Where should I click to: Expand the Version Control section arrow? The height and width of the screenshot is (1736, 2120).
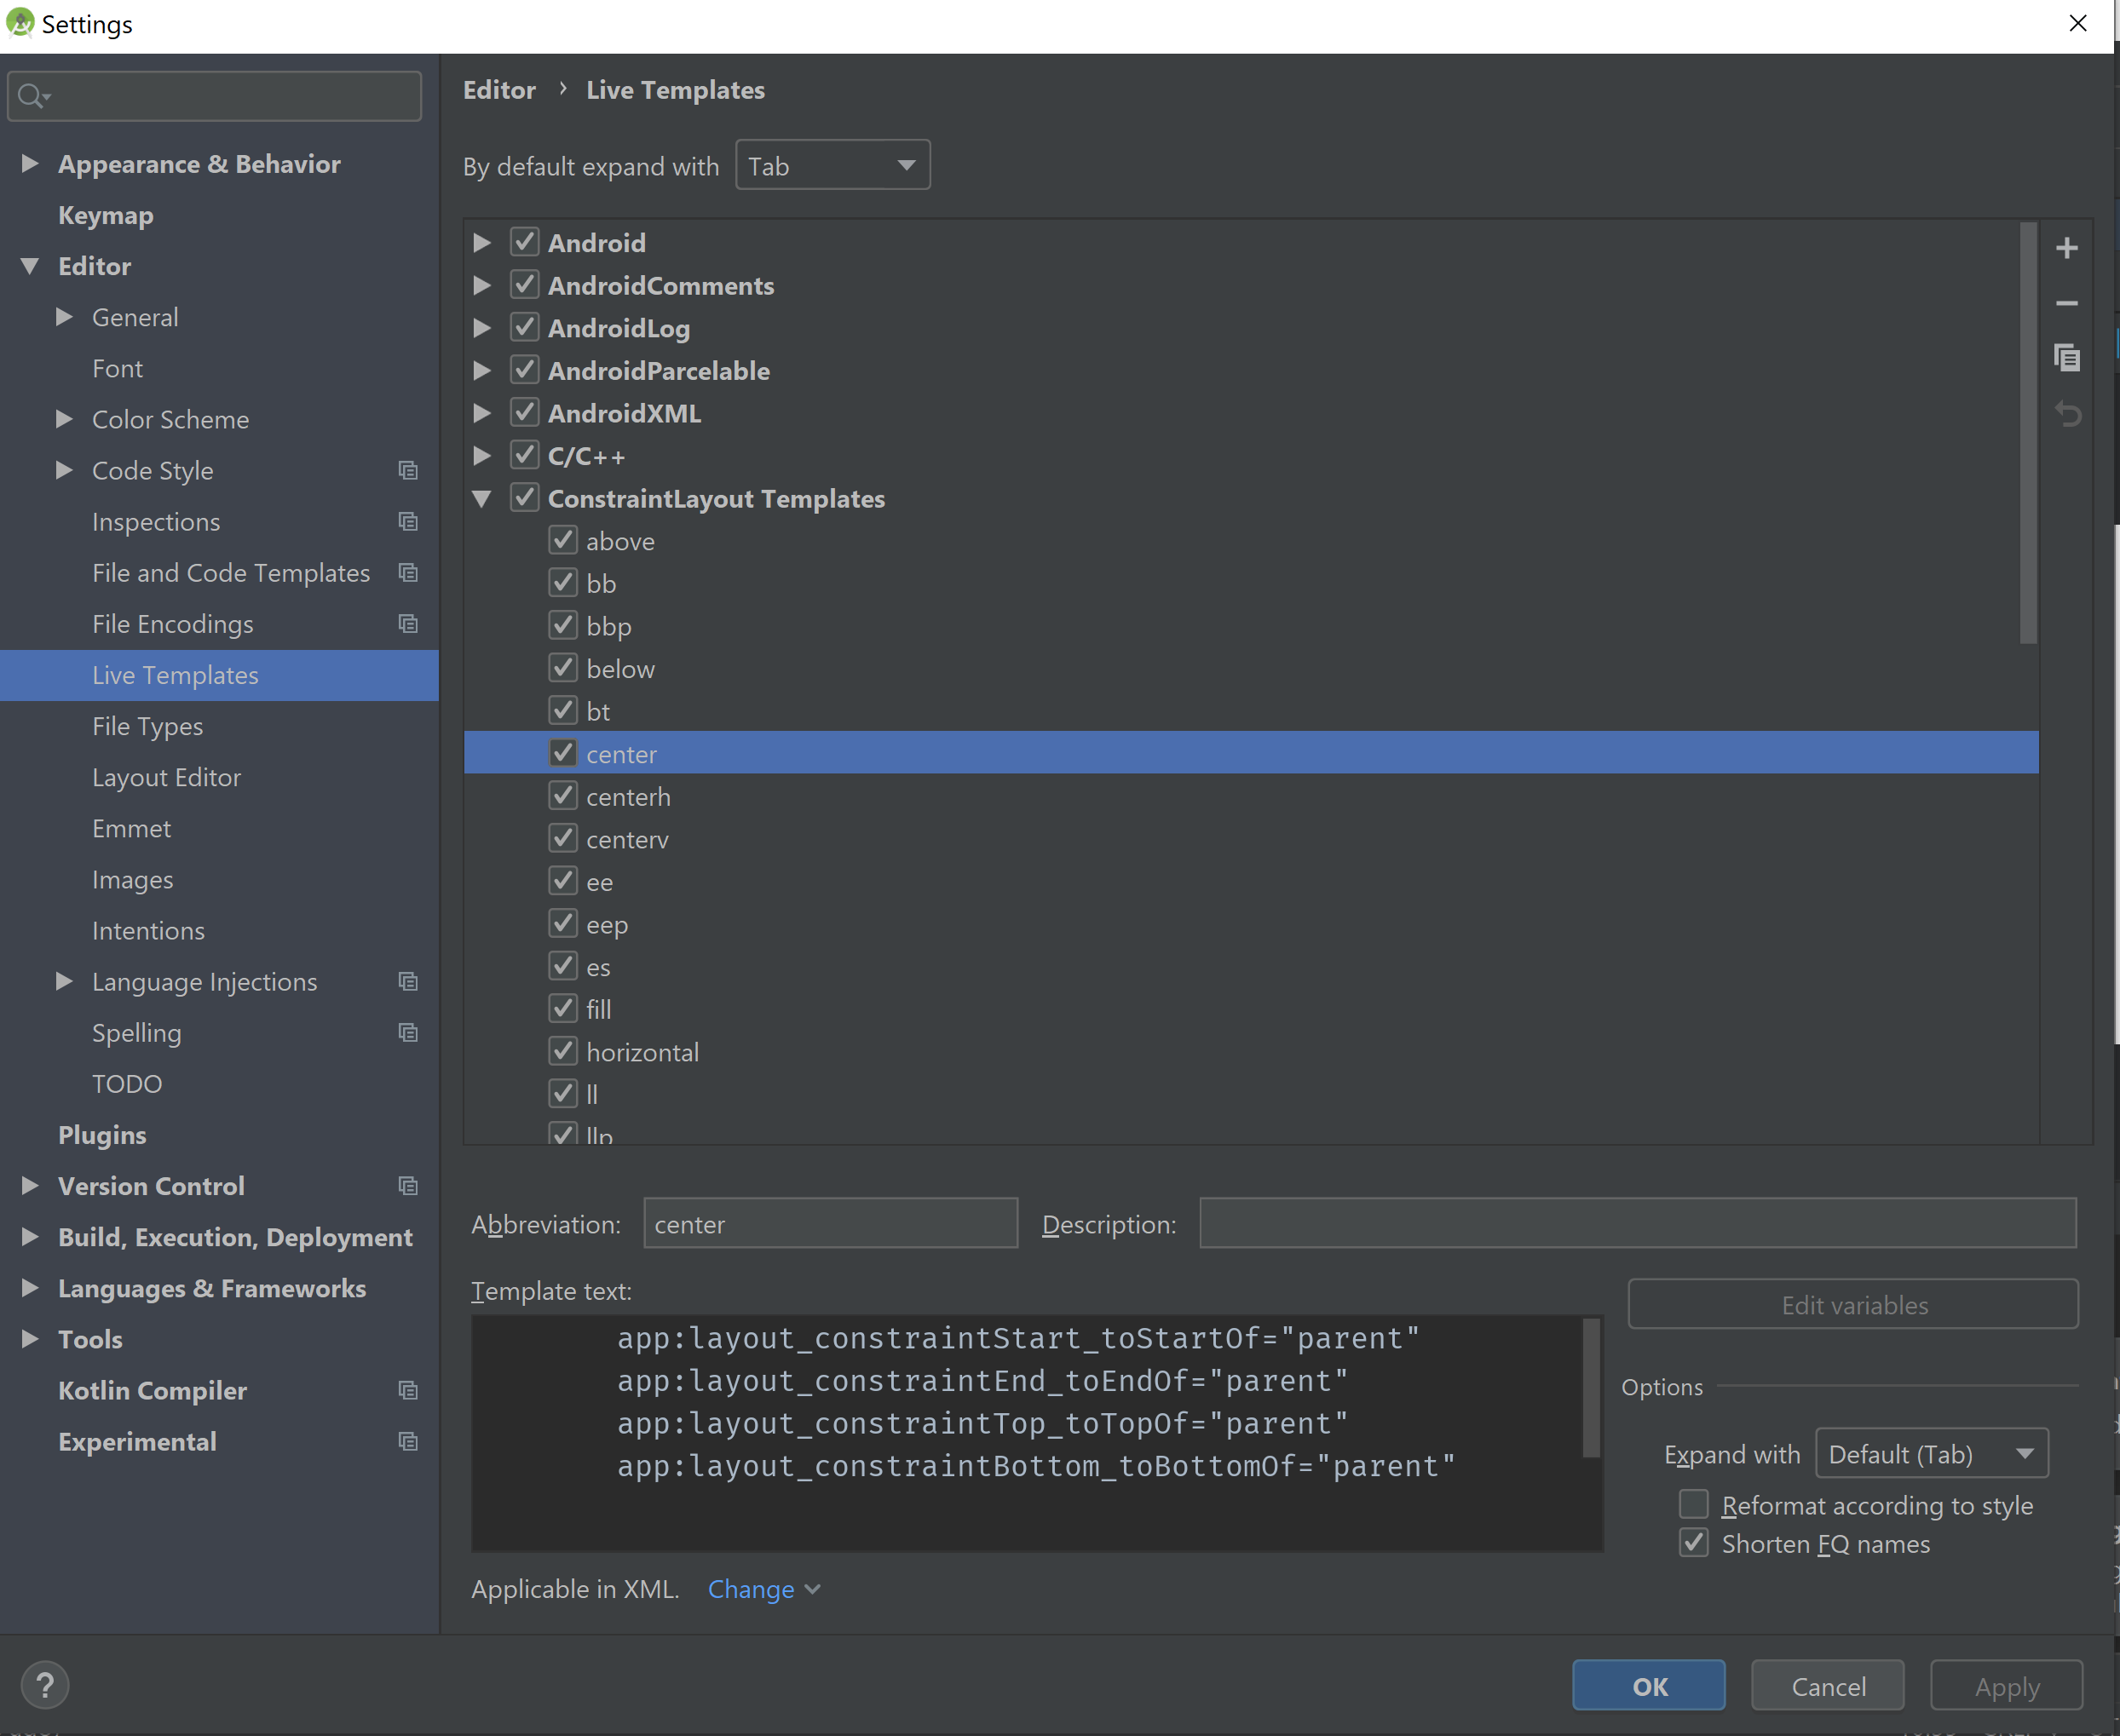(x=30, y=1185)
